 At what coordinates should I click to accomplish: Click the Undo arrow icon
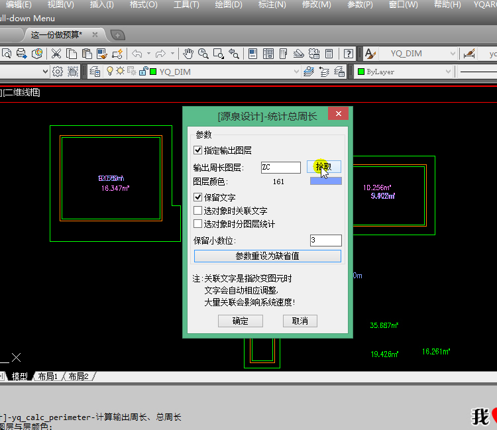coord(137,54)
